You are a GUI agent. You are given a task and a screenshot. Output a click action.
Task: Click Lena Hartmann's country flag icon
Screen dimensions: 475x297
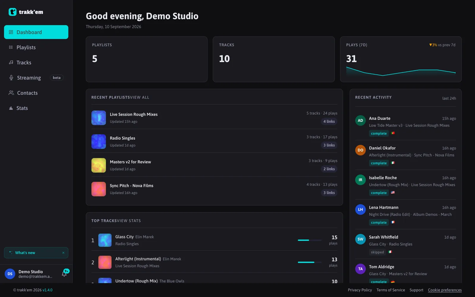point(393,222)
